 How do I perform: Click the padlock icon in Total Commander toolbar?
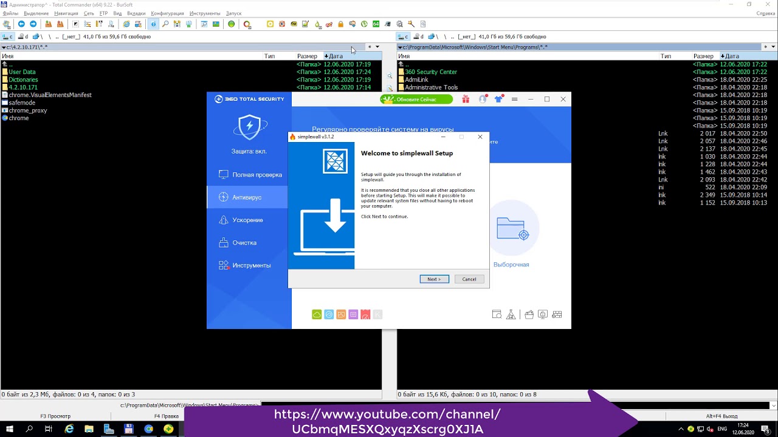point(340,24)
